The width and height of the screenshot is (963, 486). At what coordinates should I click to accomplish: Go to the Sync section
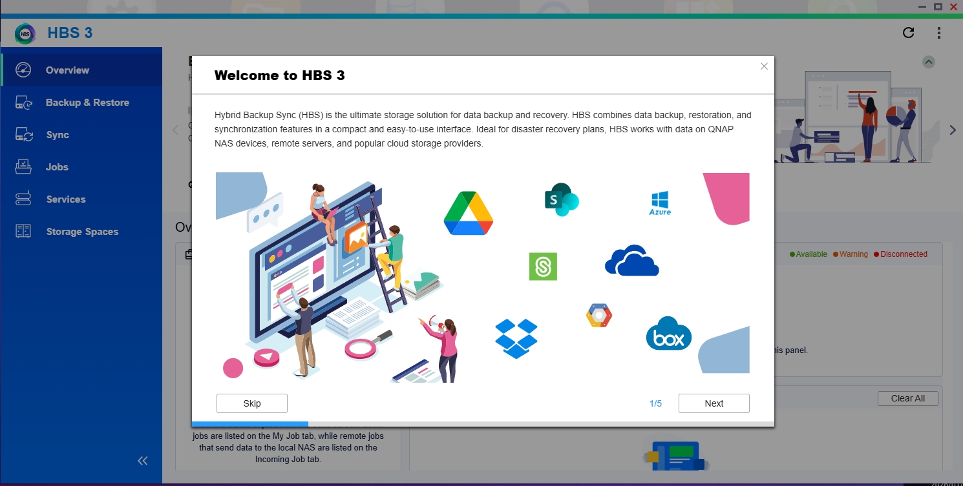click(x=81, y=135)
